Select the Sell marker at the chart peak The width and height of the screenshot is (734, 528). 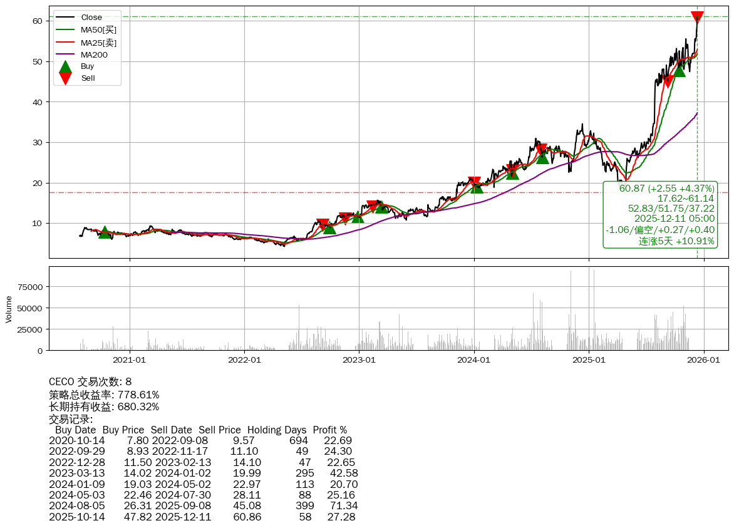697,18
